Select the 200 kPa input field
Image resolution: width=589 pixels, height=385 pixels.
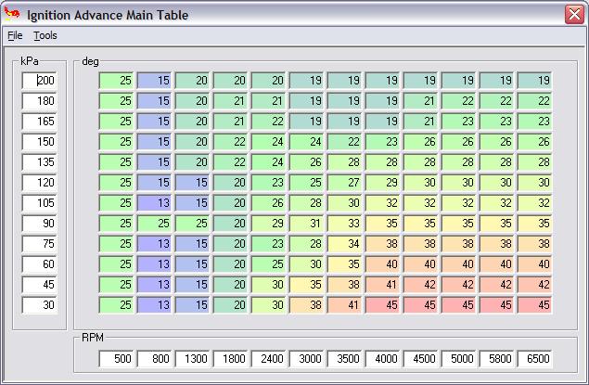click(x=39, y=81)
